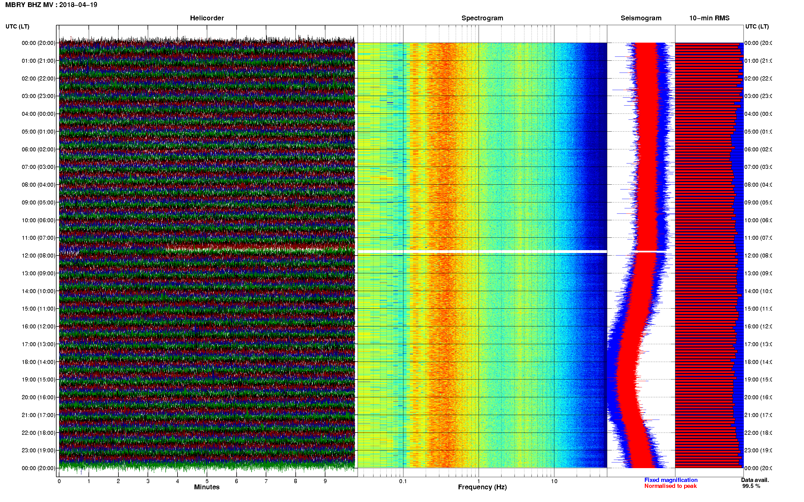The height and width of the screenshot is (502, 804).
Task: Select the "07:00 (03:00)" left time label
Action: 38,167
